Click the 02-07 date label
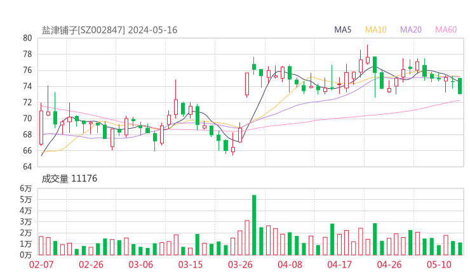The width and height of the screenshot is (470, 279). (x=41, y=264)
